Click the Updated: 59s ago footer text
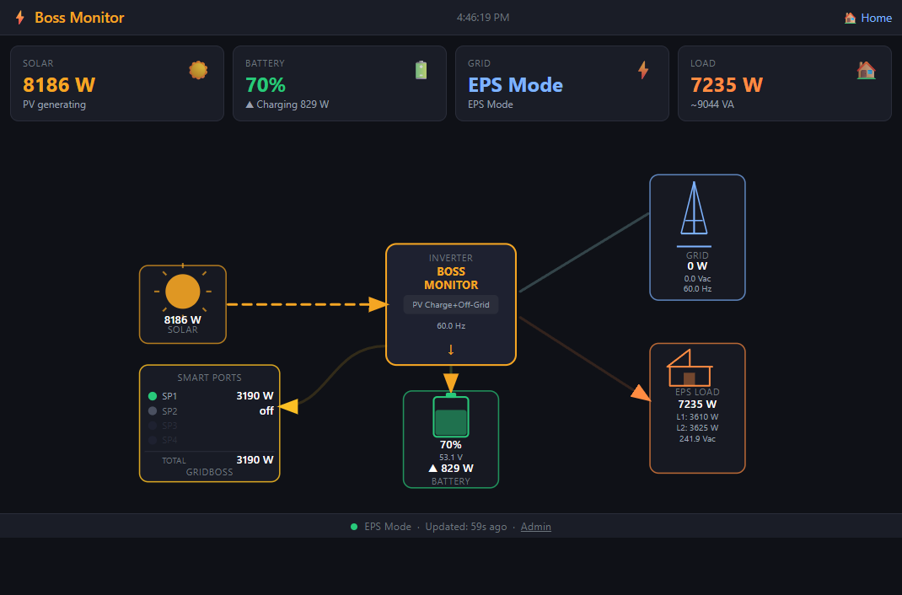902x595 pixels. (x=466, y=527)
